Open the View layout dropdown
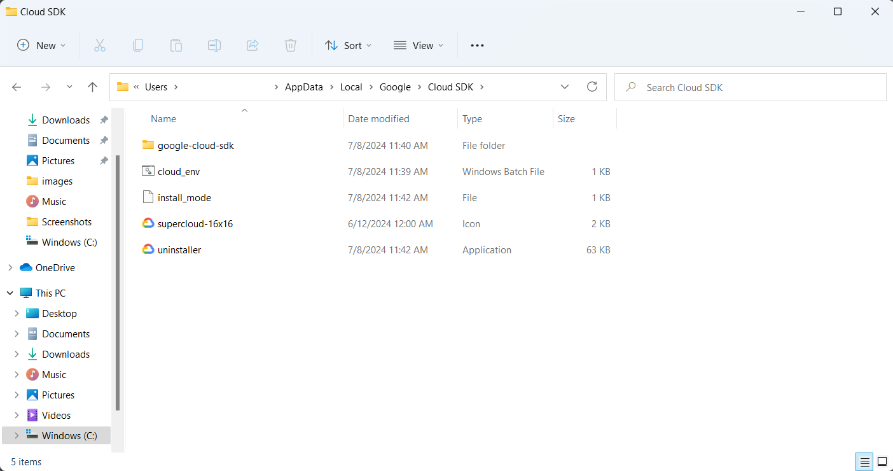This screenshot has height=471, width=893. click(419, 45)
